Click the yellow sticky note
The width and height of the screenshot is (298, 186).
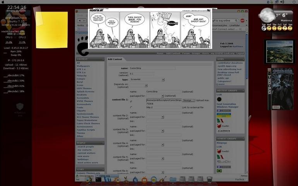click(x=52, y=30)
